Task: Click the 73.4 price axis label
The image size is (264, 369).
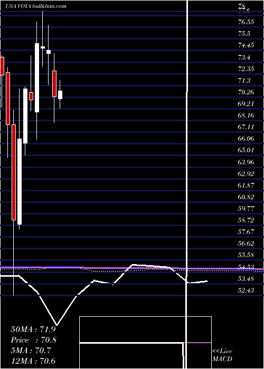Action: 244,57
